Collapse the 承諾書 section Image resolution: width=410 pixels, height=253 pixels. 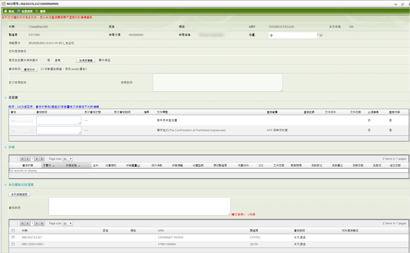click(5, 98)
